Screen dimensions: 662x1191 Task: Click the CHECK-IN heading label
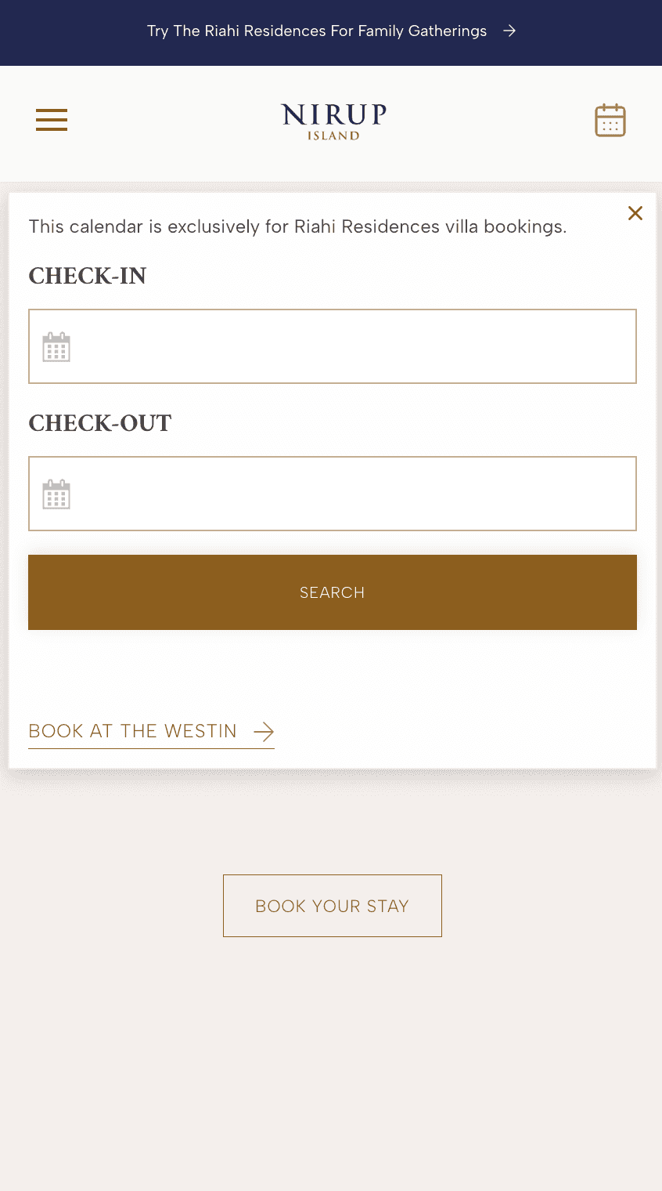[x=88, y=276]
